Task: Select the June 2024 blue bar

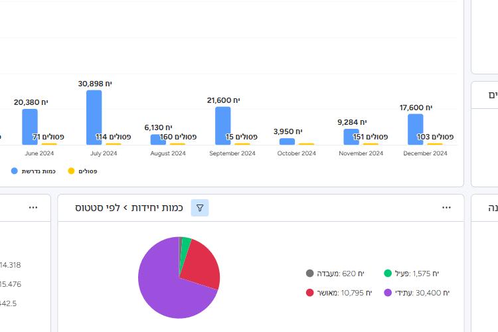Action: pos(30,126)
